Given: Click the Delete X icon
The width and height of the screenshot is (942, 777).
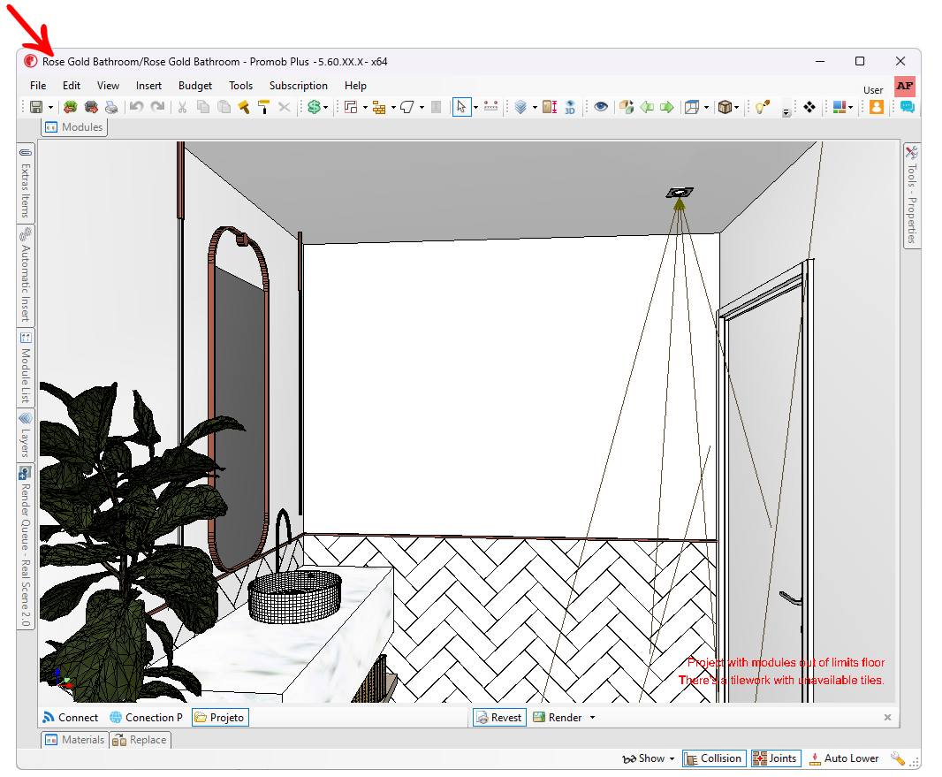Looking at the screenshot, I should (x=285, y=107).
